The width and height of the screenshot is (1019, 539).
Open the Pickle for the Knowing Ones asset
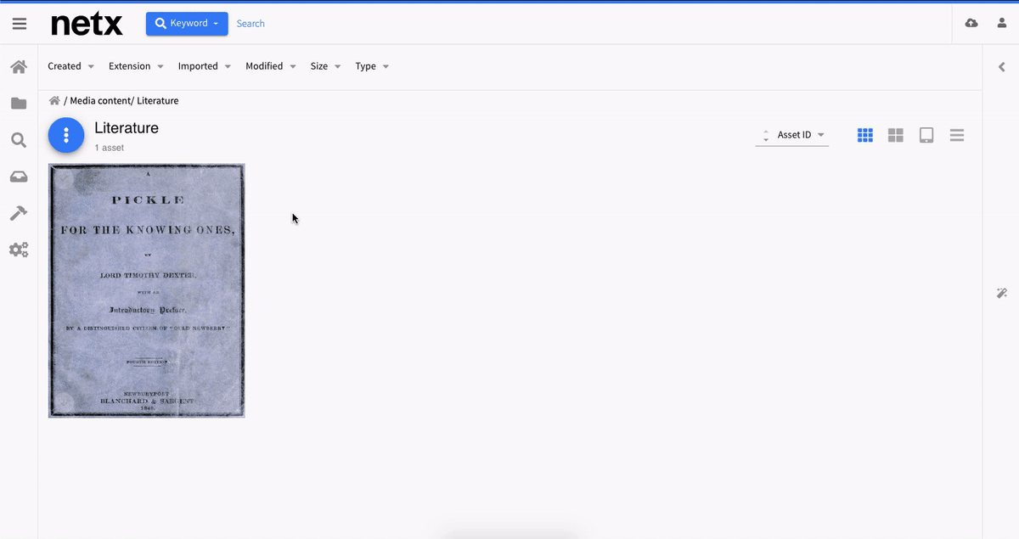click(147, 290)
